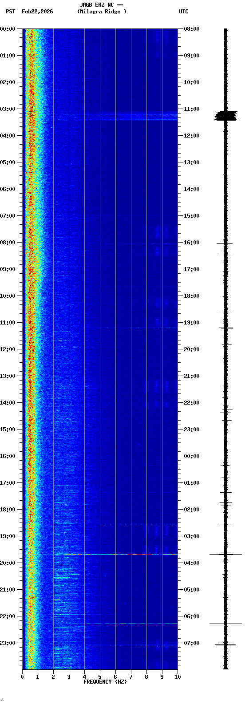This screenshot has height=705, width=245.
Task: Click the 12:00 label on the UTC axis
Action: click(192, 136)
